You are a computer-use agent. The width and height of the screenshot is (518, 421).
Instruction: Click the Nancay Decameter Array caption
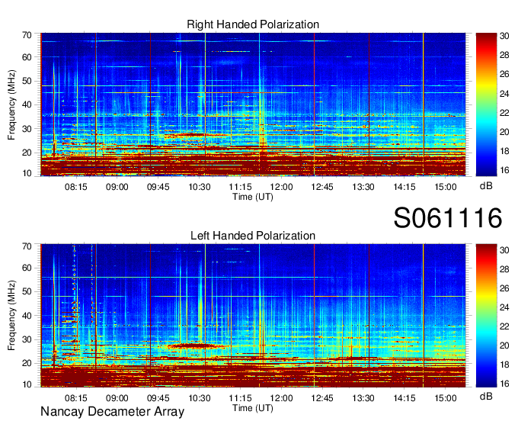tap(112, 411)
